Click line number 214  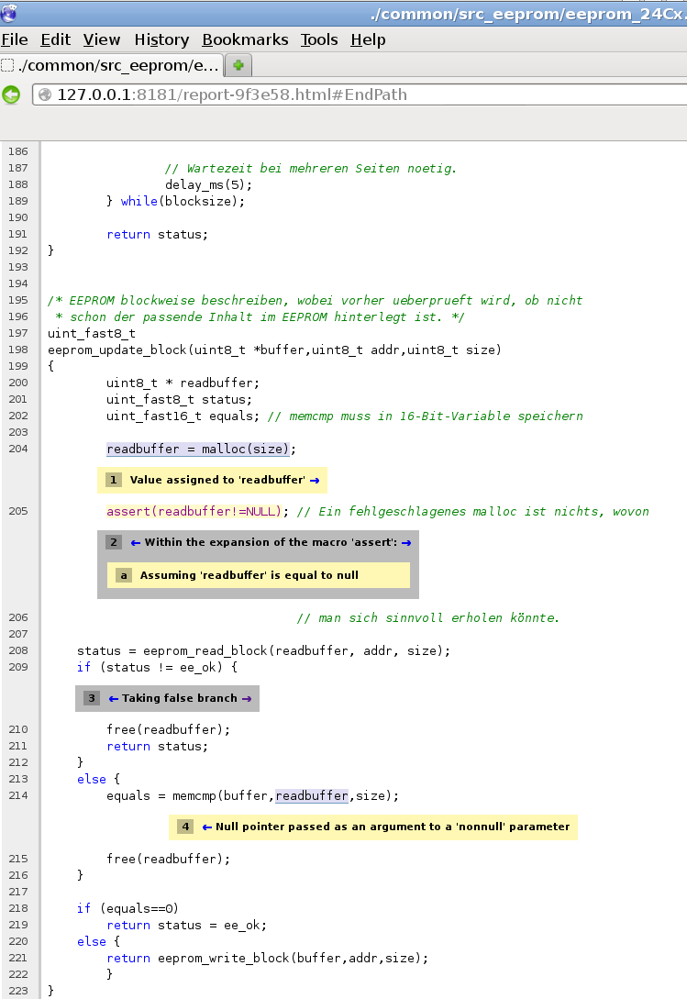(x=18, y=795)
